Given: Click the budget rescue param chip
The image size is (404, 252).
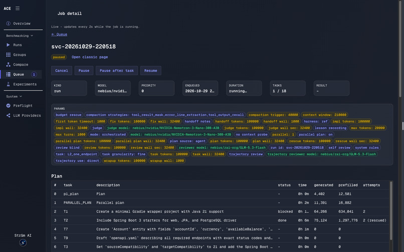Looking at the screenshot, I should (x=69, y=114).
